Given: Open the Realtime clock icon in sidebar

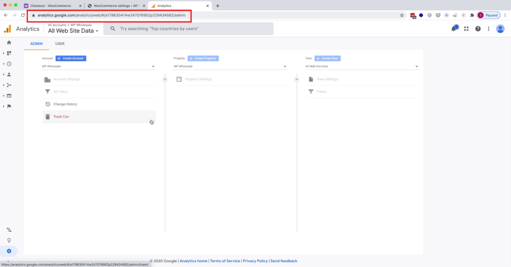Looking at the screenshot, I should 9,64.
